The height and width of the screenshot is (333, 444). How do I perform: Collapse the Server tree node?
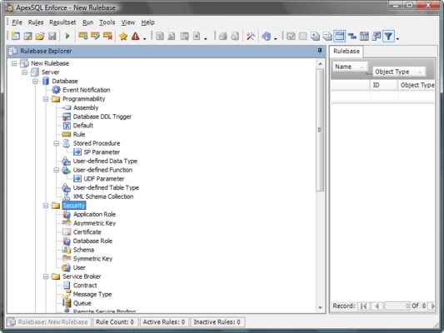pyautogui.click(x=25, y=72)
